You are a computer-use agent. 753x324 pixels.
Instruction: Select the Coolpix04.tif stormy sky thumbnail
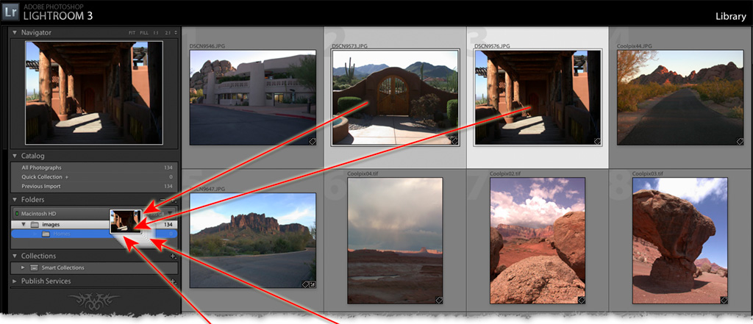pos(395,240)
